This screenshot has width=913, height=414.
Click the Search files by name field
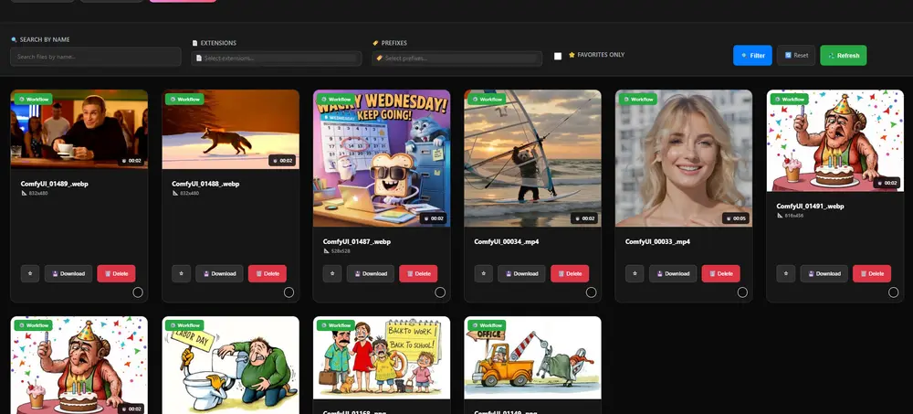coord(95,57)
